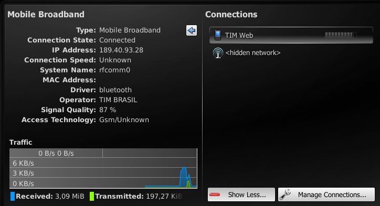Click the 0 KB/s graph axis label
380x206 pixels.
tap(23, 183)
